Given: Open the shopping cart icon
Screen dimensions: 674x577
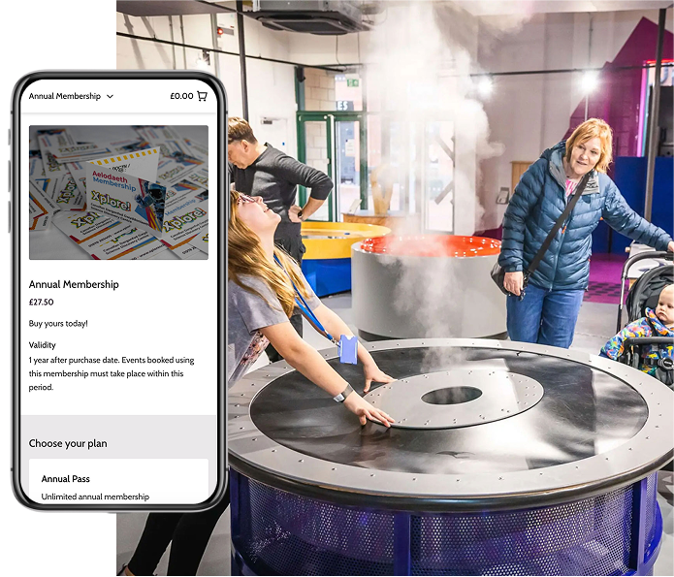Looking at the screenshot, I should pos(202,96).
